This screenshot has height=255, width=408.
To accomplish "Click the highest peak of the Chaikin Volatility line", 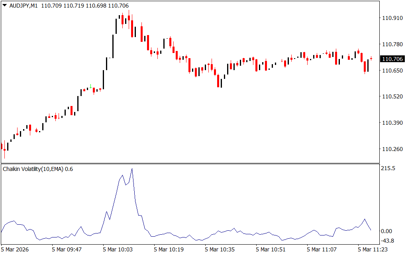I will [132, 169].
